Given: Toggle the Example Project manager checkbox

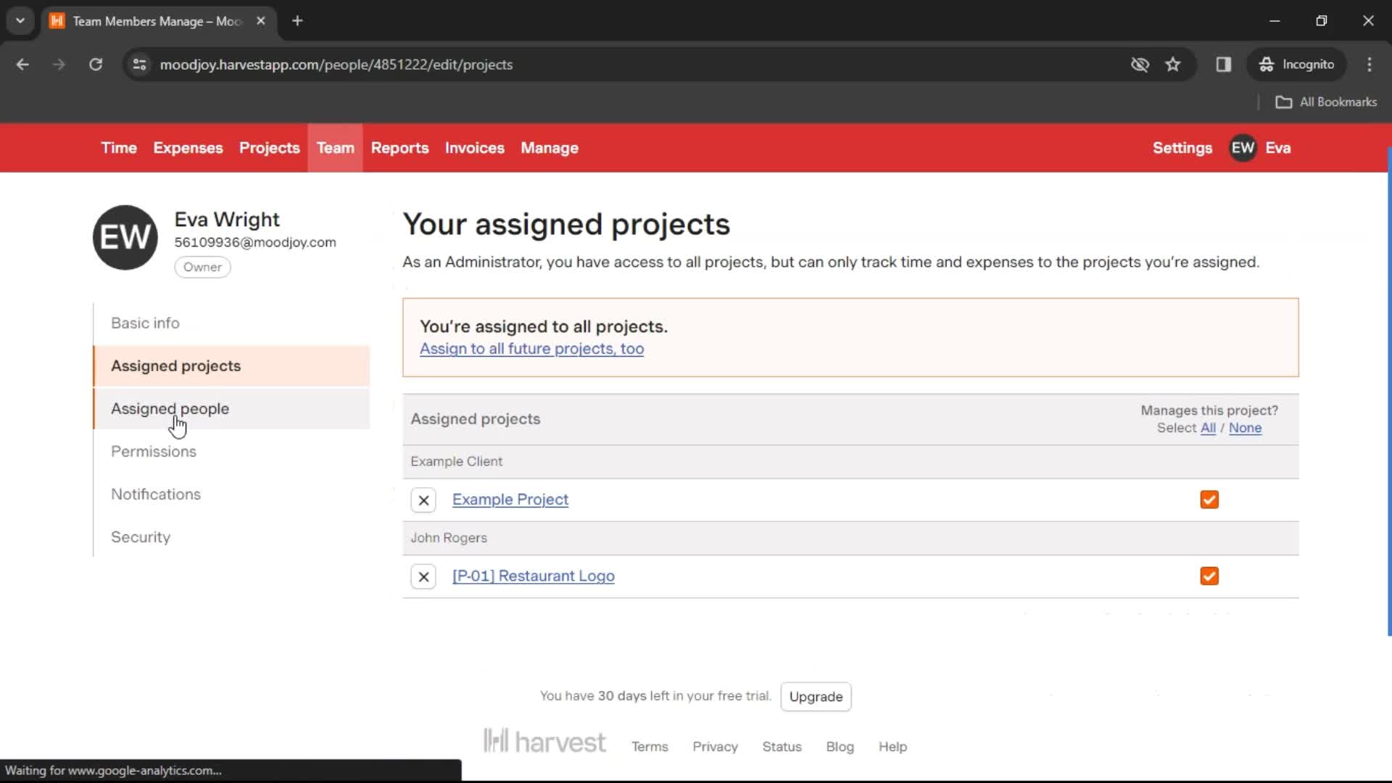Looking at the screenshot, I should pos(1209,499).
